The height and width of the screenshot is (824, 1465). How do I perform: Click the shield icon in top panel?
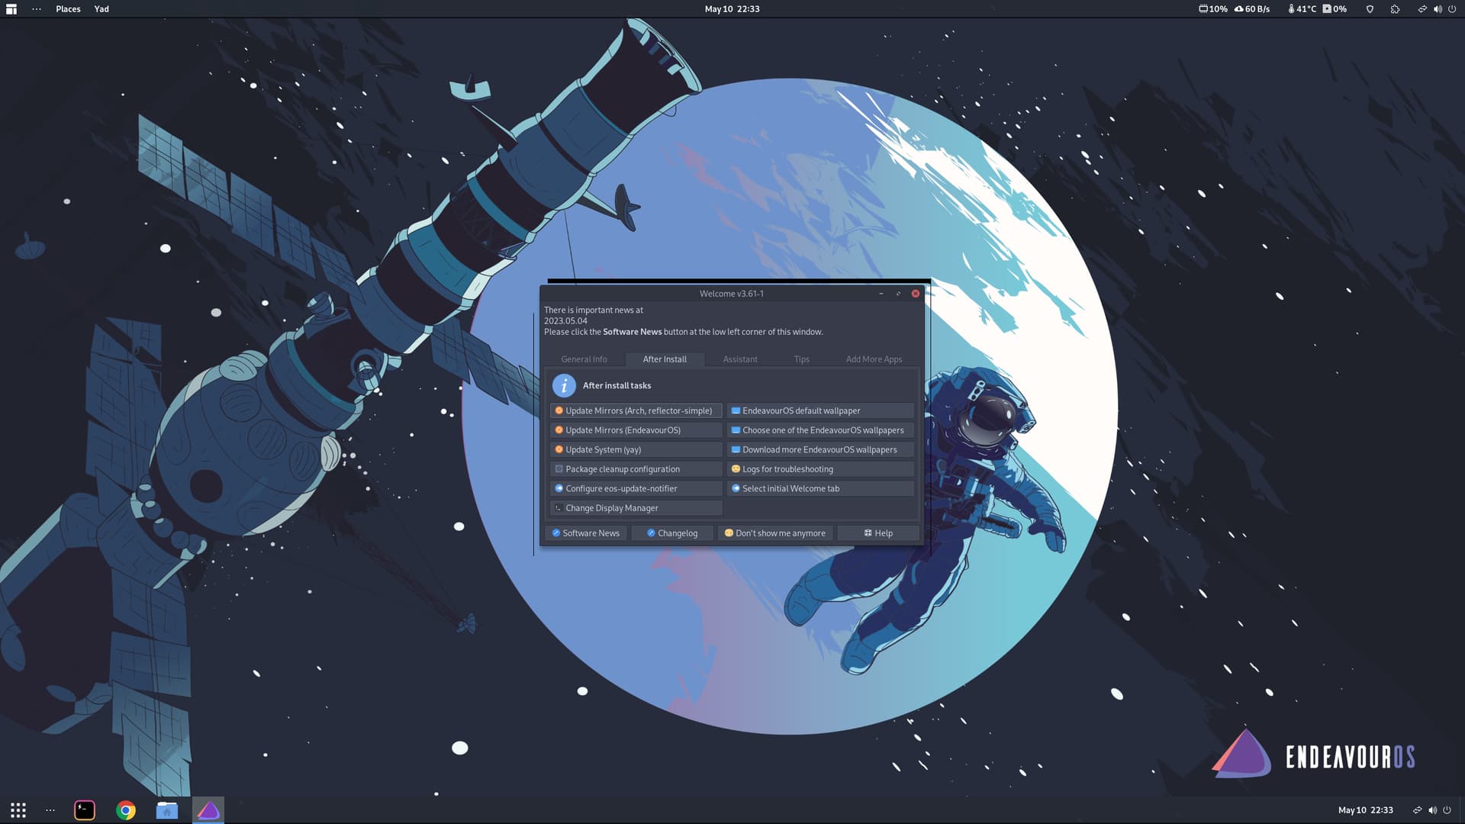tap(1370, 9)
